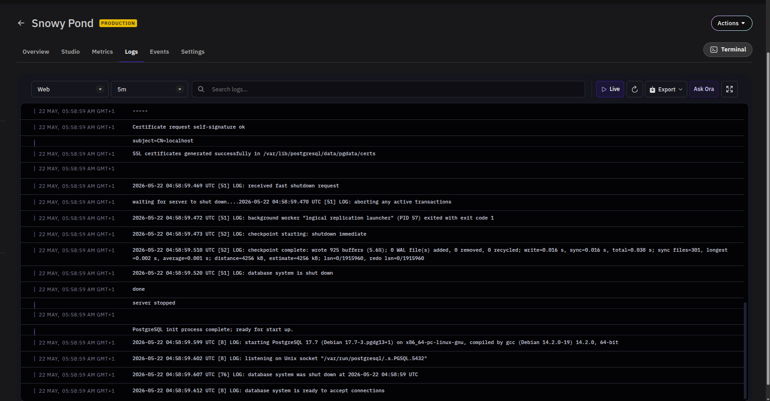Viewport: 770px width, 401px height.
Task: Select the 'server stopped' log line
Action: tap(382, 303)
